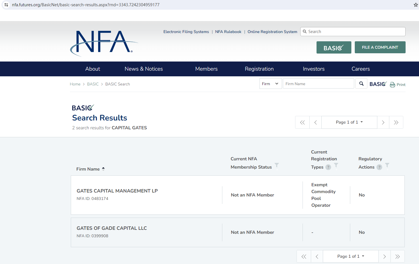Open the Investors menu

coord(313,69)
